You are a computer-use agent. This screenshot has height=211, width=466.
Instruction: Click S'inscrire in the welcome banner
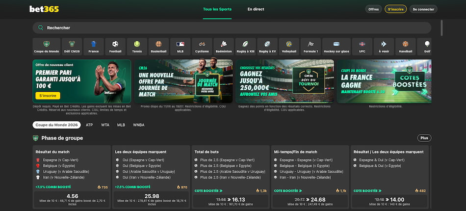48,96
